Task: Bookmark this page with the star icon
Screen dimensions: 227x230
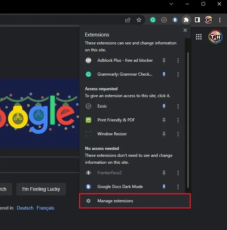Action: [139, 20]
